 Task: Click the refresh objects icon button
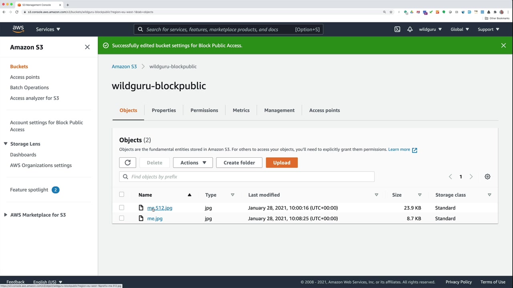(127, 163)
